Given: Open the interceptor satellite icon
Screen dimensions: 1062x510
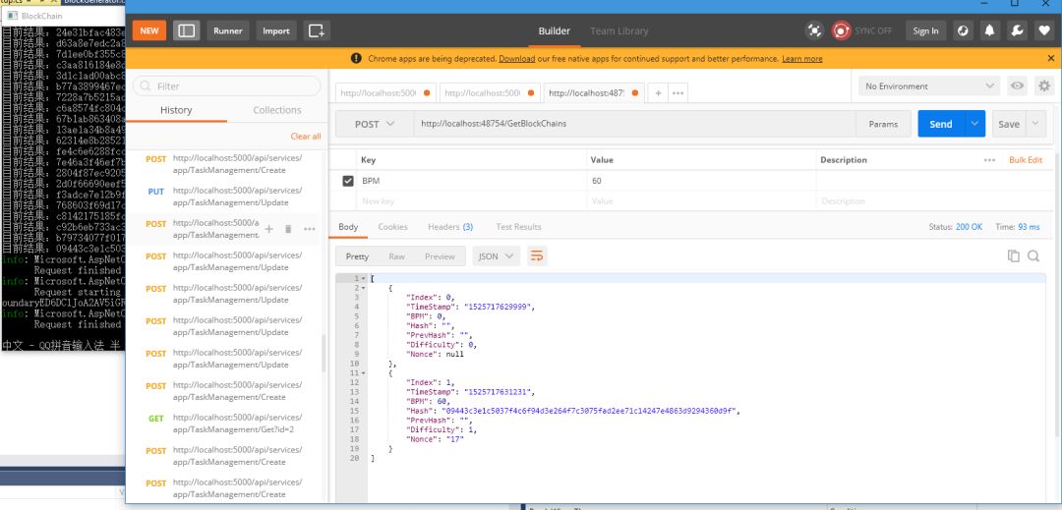Looking at the screenshot, I should (x=814, y=30).
